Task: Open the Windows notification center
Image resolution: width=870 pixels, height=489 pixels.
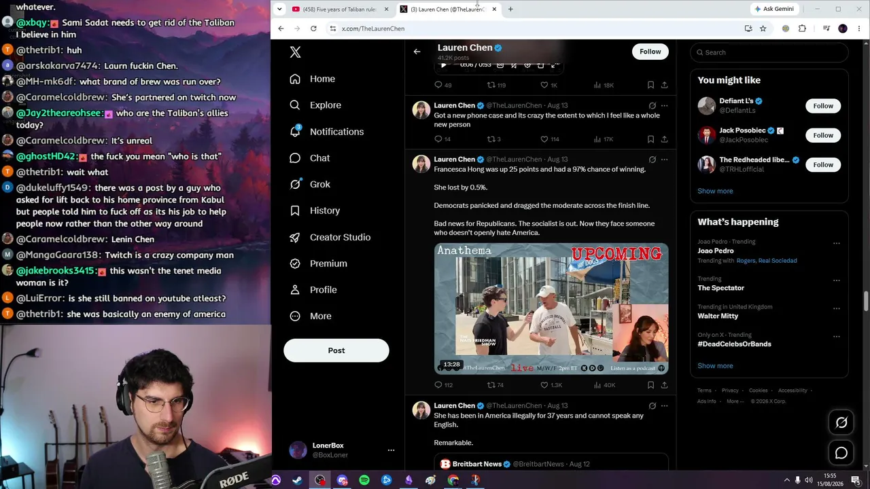Action: tap(856, 480)
